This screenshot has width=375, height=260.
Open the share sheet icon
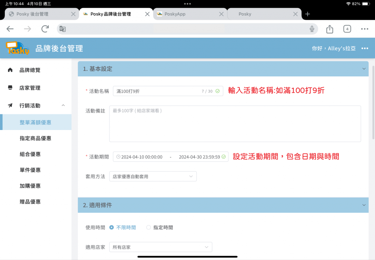(x=330, y=29)
